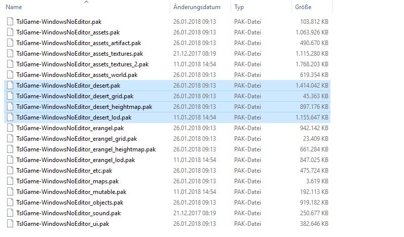Select file name TslGame-WindowsNoEditor_erangel_heightmap.pak

(x=86, y=149)
